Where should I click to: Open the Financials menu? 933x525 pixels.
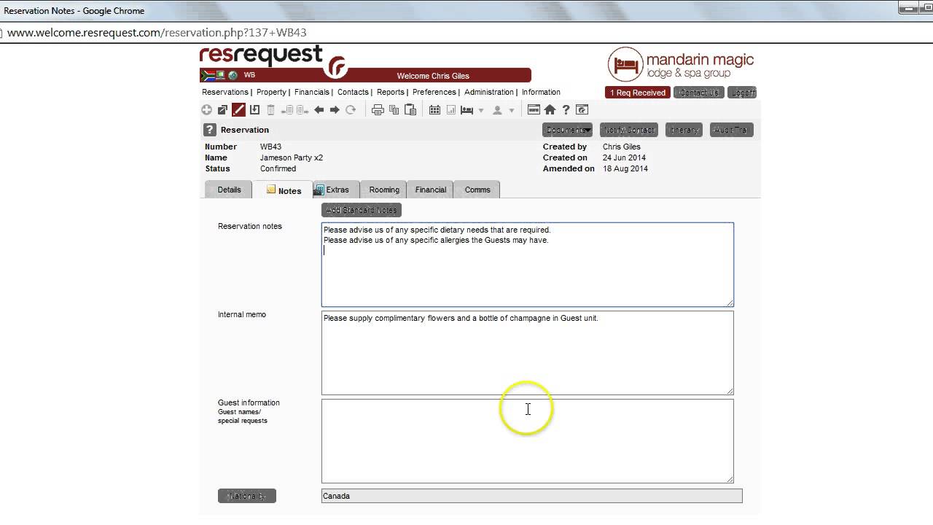312,92
